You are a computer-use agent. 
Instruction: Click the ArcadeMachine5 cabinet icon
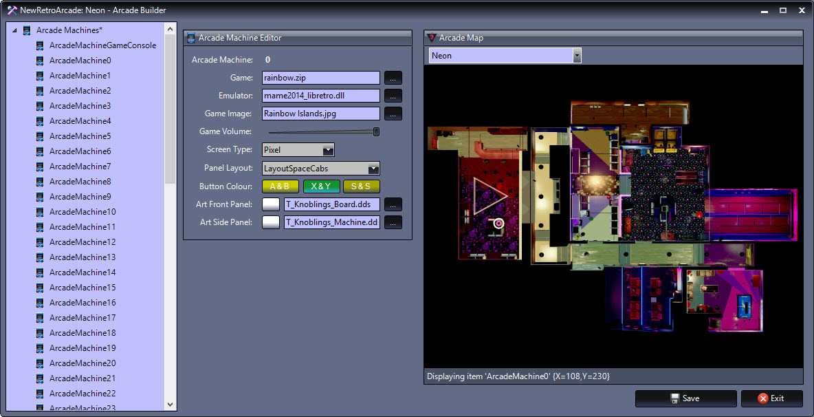pos(41,136)
